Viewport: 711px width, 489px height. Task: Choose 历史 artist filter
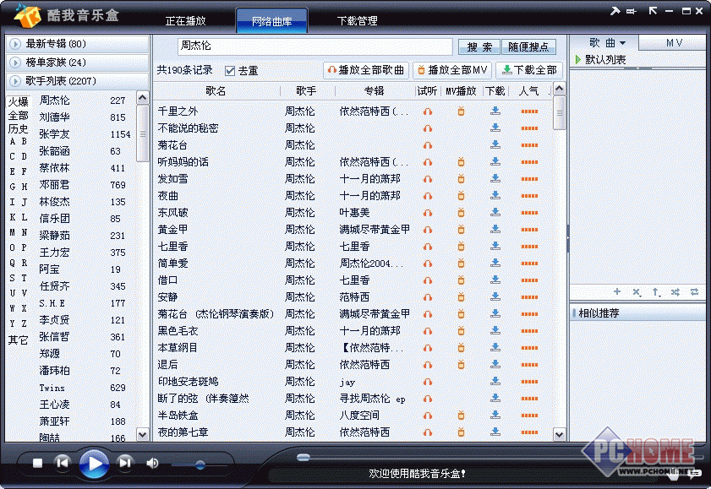click(18, 129)
